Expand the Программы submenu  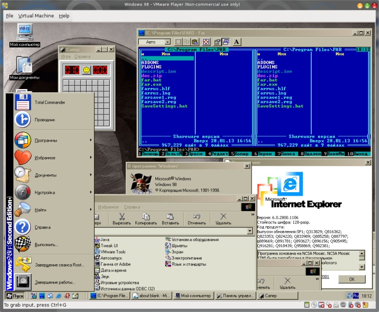click(54, 140)
